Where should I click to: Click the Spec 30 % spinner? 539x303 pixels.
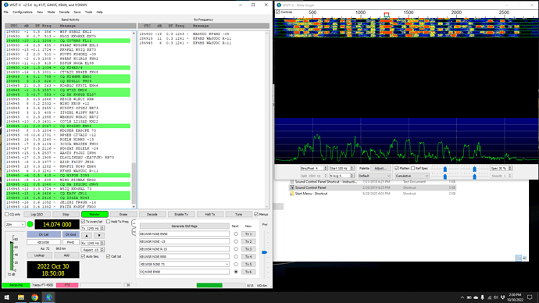tap(502, 169)
